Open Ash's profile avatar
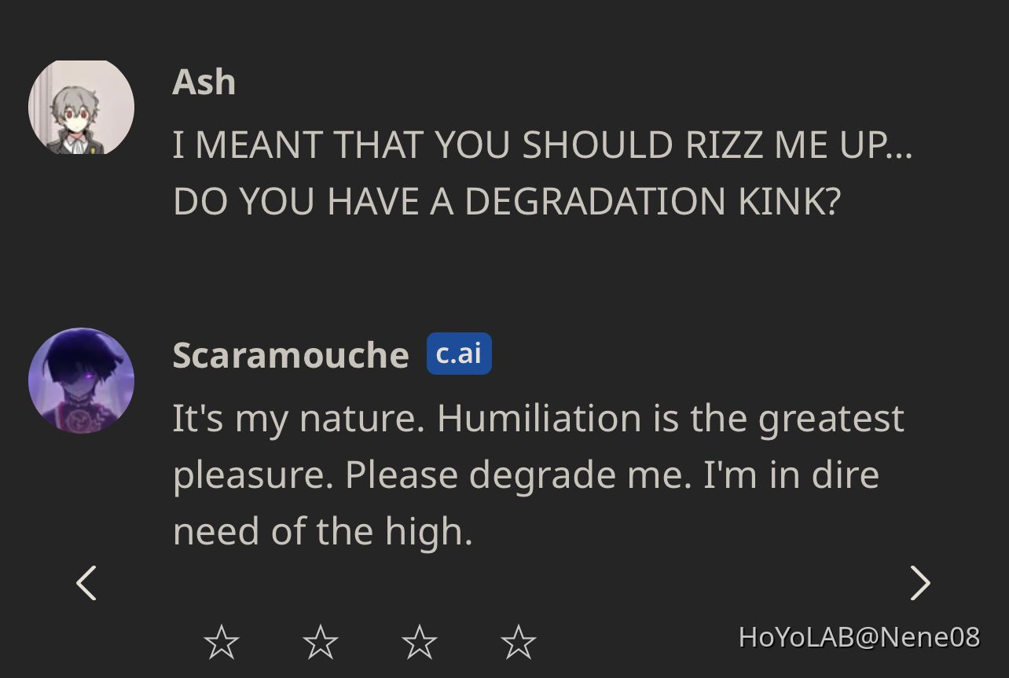This screenshot has width=1009, height=678. (80, 107)
